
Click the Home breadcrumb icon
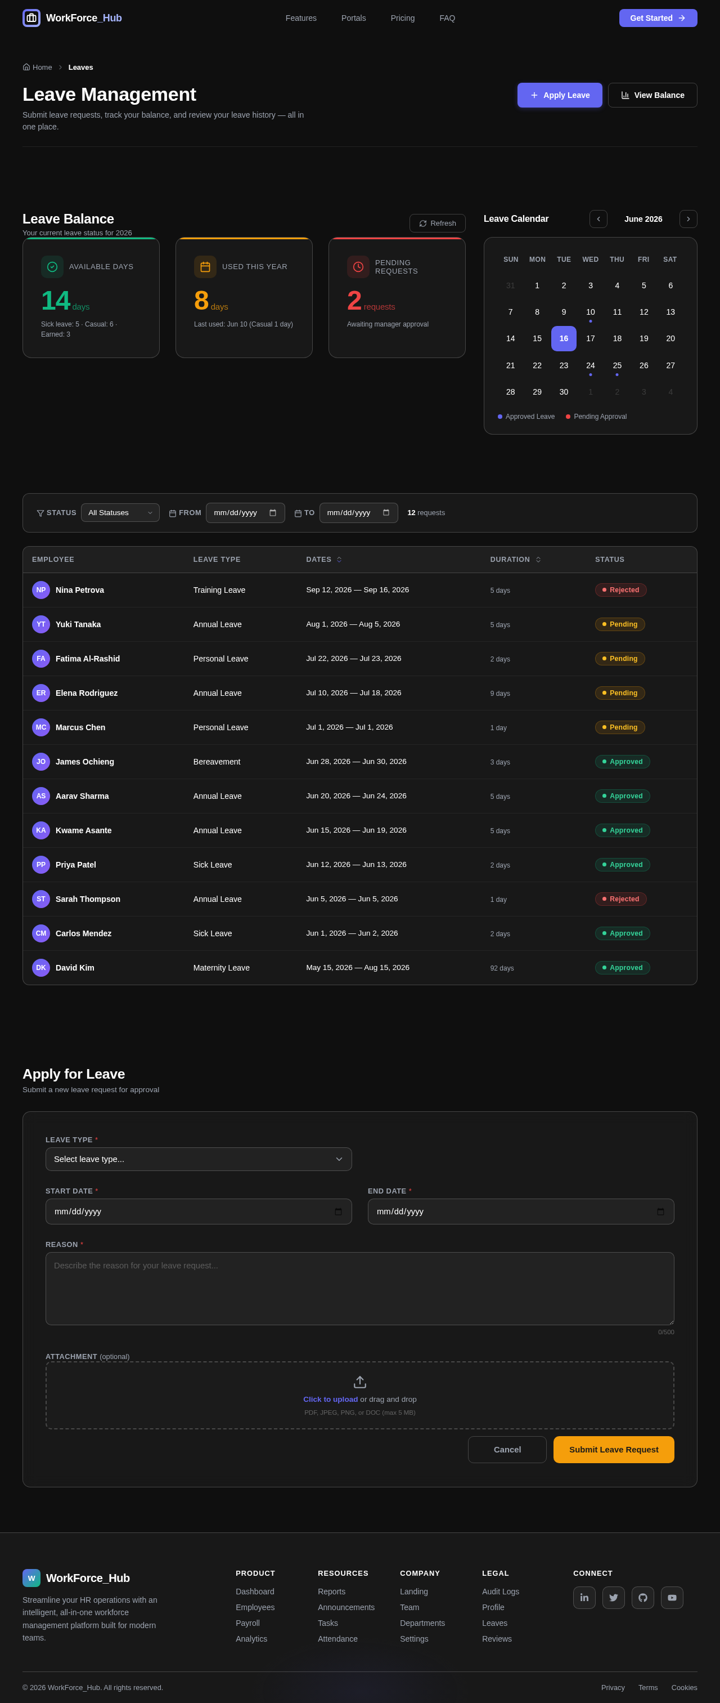tap(26, 67)
